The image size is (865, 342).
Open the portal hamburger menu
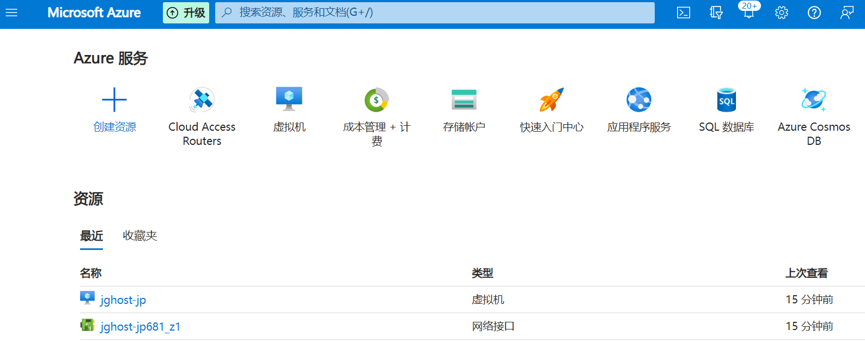[11, 13]
